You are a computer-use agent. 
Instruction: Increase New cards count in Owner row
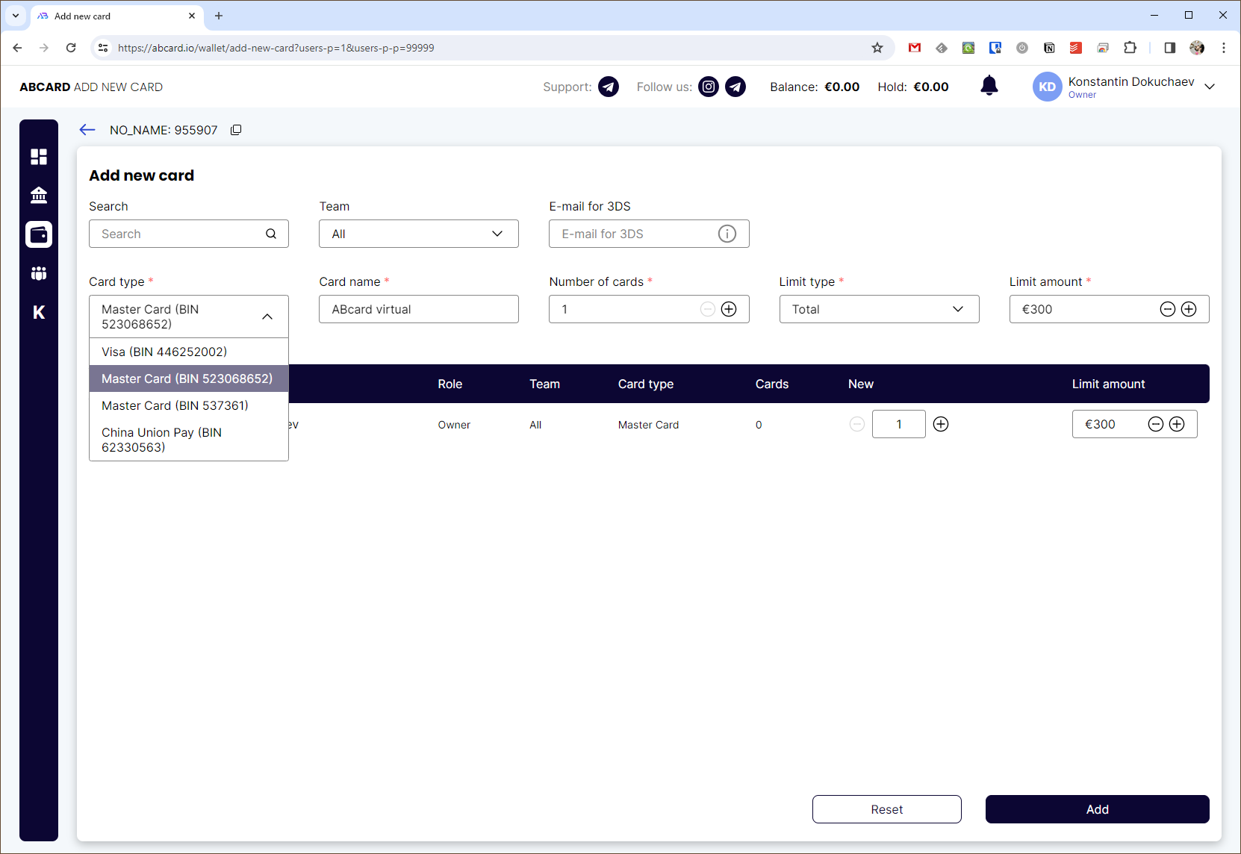coord(941,424)
